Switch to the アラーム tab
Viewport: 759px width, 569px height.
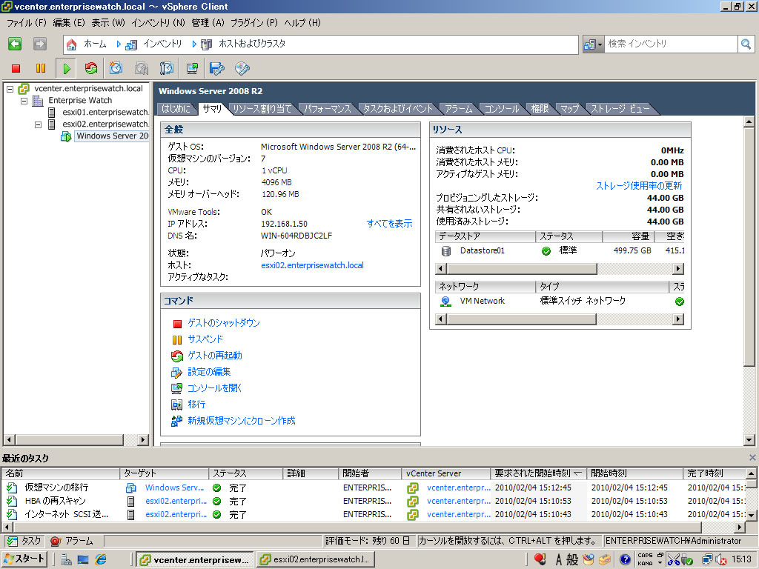pos(458,109)
